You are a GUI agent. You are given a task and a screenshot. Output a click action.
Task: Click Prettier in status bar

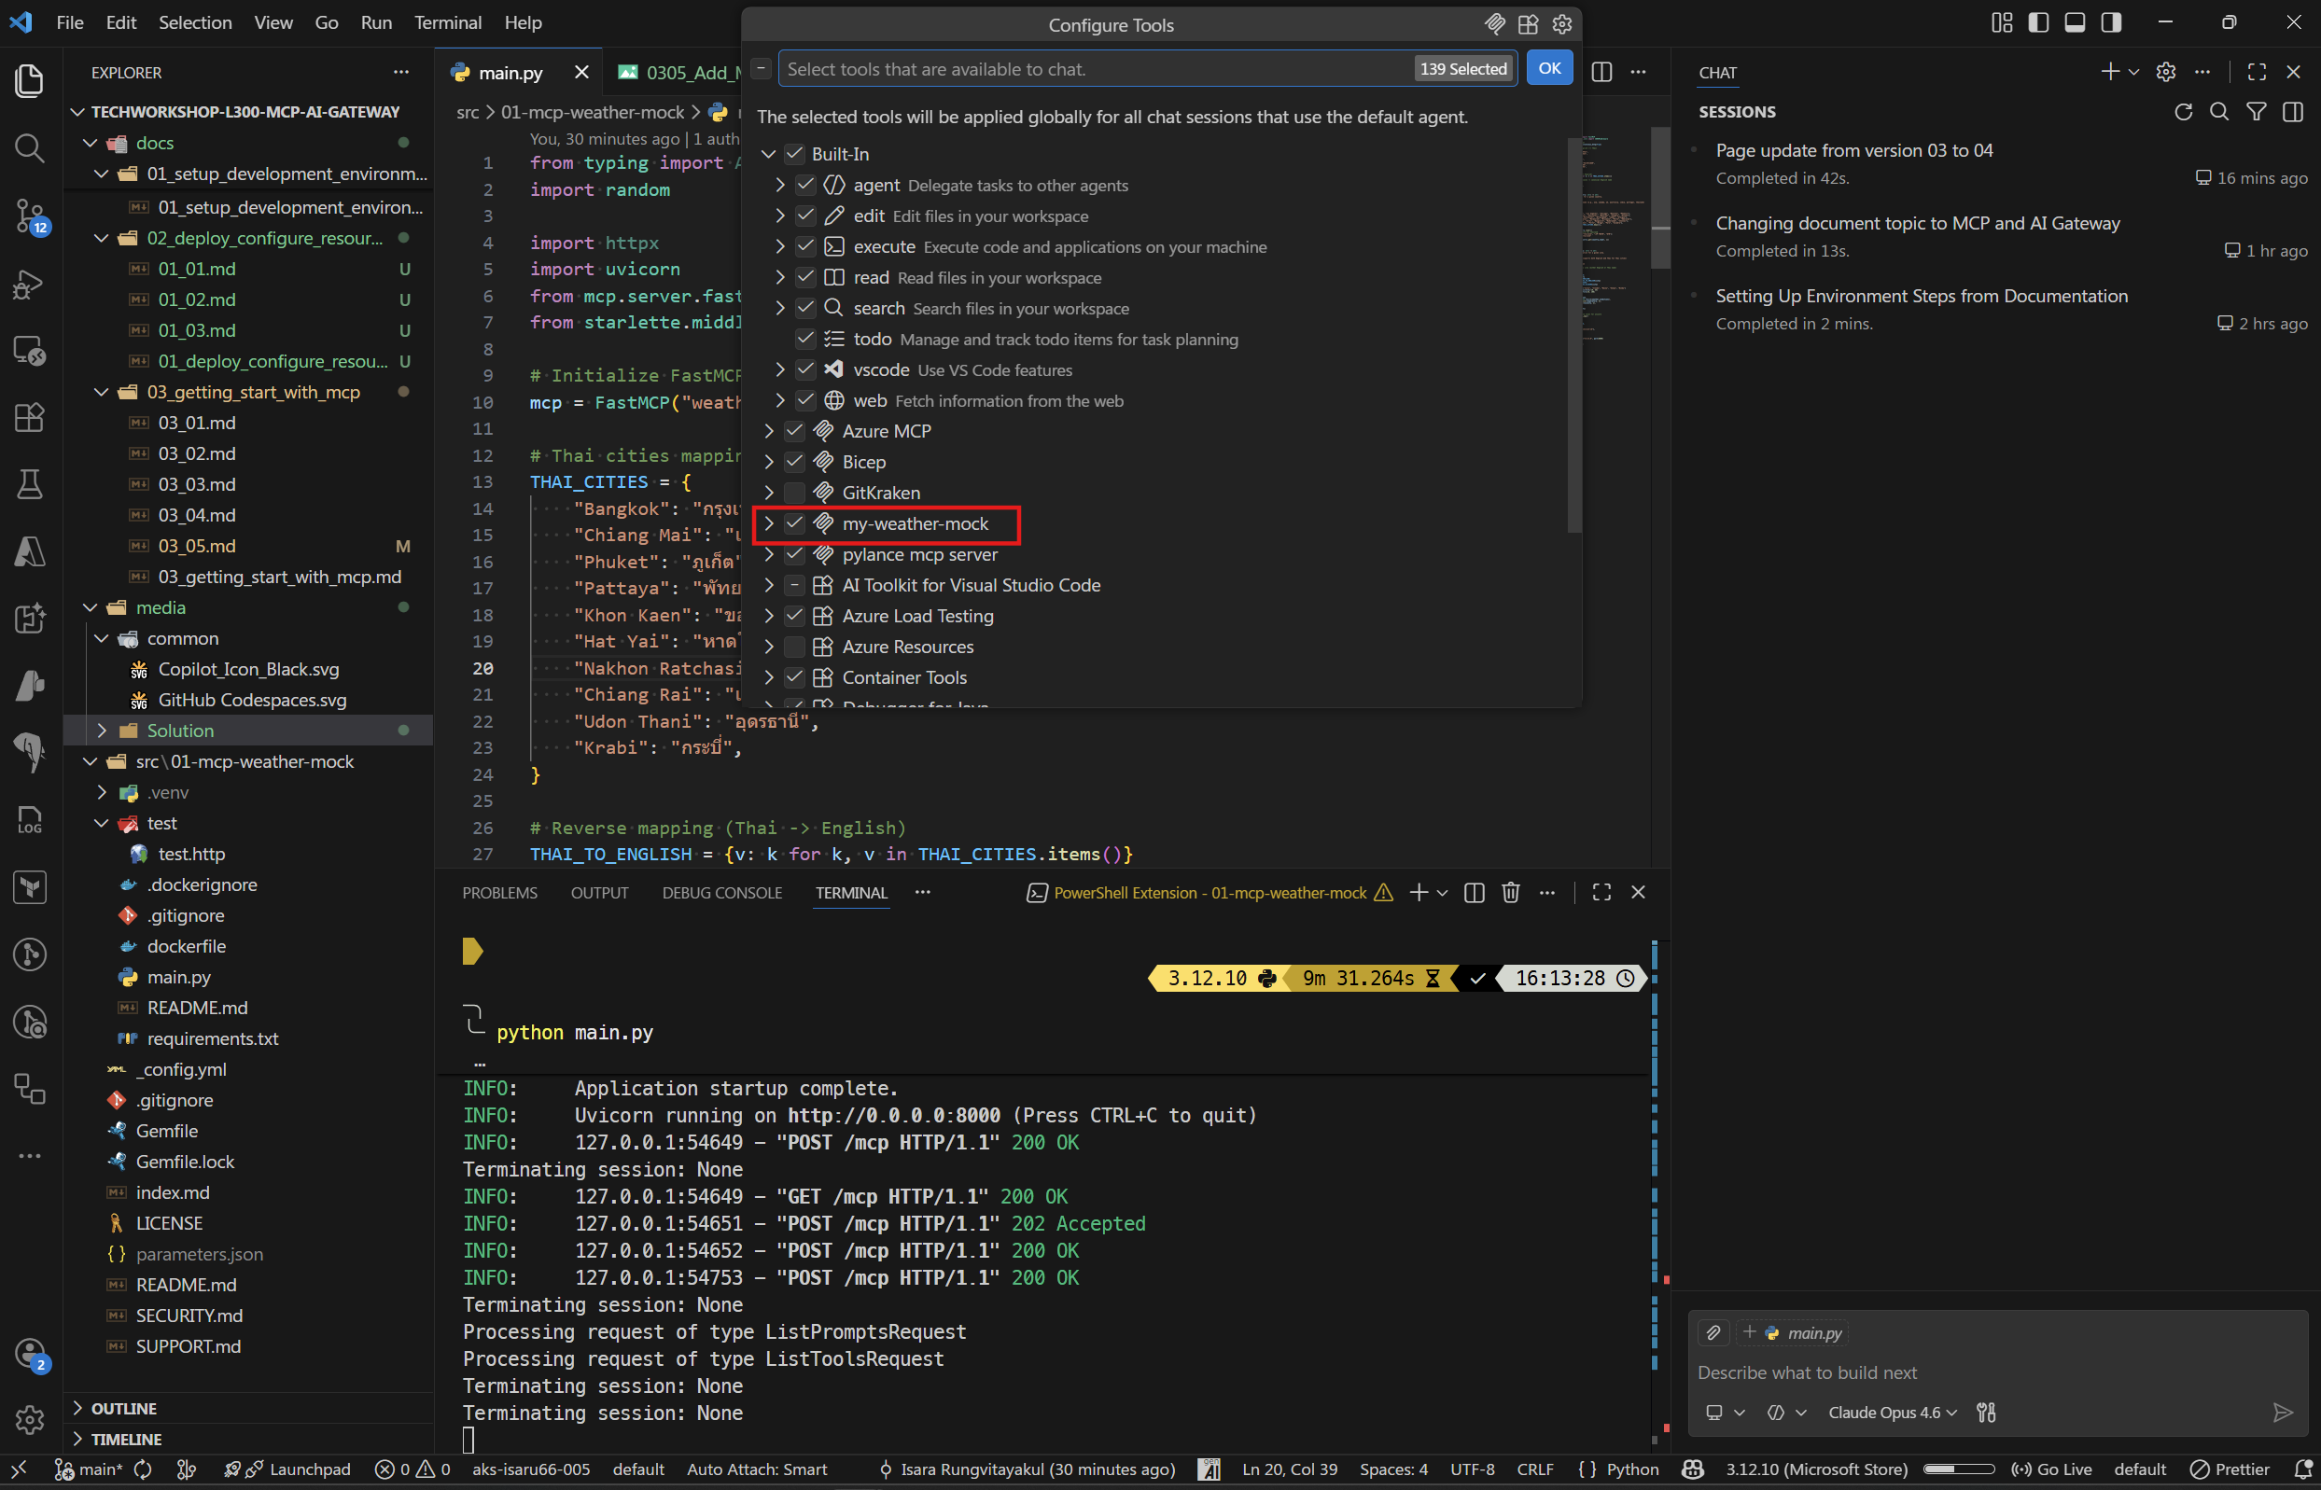pyautogui.click(x=2230, y=1469)
